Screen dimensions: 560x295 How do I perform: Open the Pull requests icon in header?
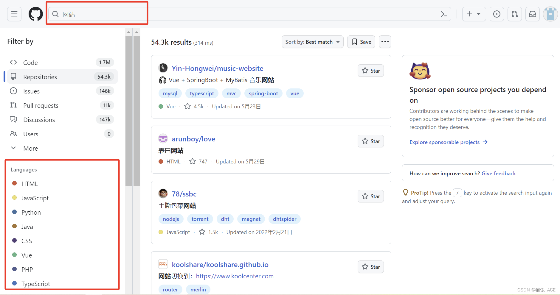click(515, 14)
